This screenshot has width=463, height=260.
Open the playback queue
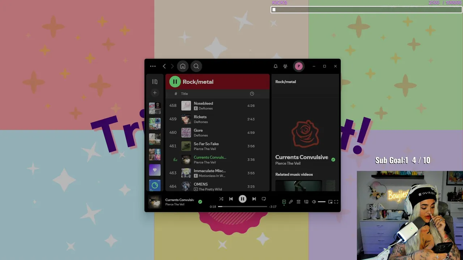click(x=298, y=202)
